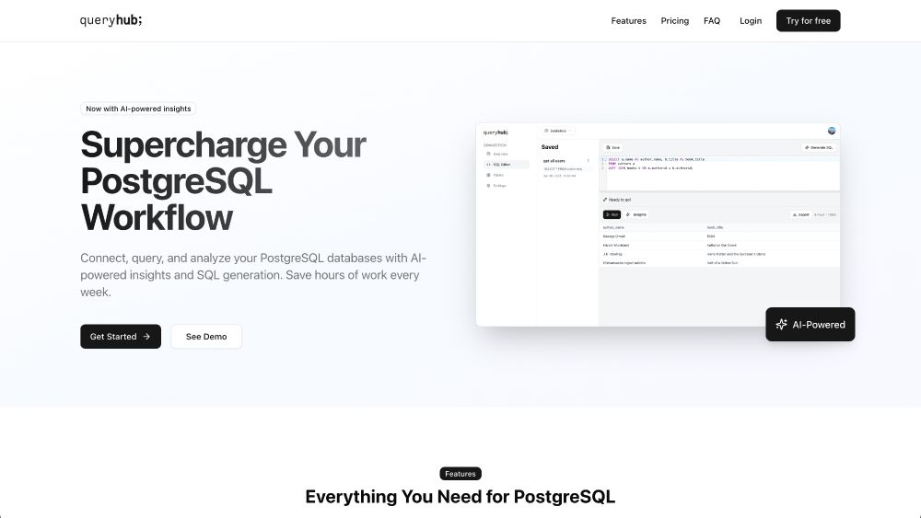The height and width of the screenshot is (518, 921).
Task: Click the 'Kafka on the Shore' cell
Action: click(x=721, y=246)
